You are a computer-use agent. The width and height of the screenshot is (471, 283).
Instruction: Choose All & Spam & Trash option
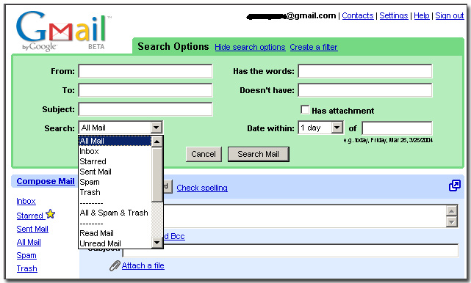coord(115,213)
